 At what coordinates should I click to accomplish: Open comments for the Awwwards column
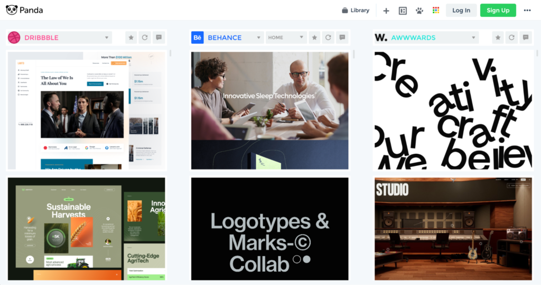click(x=525, y=37)
